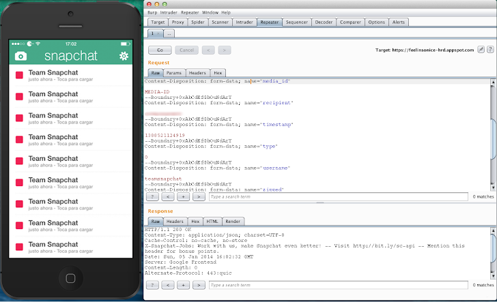Image resolution: width=497 pixels, height=302 pixels.
Task: Open the first Team Snapchat snap
Action: tap(71, 76)
